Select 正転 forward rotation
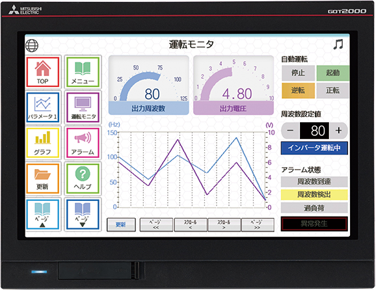The image size is (376, 290). click(333, 90)
